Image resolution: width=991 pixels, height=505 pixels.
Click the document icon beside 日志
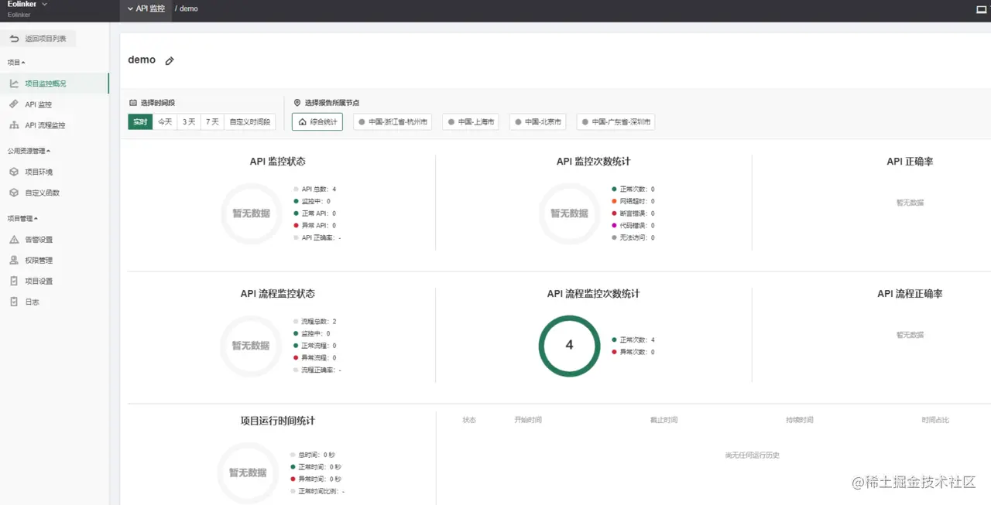pyautogui.click(x=14, y=302)
